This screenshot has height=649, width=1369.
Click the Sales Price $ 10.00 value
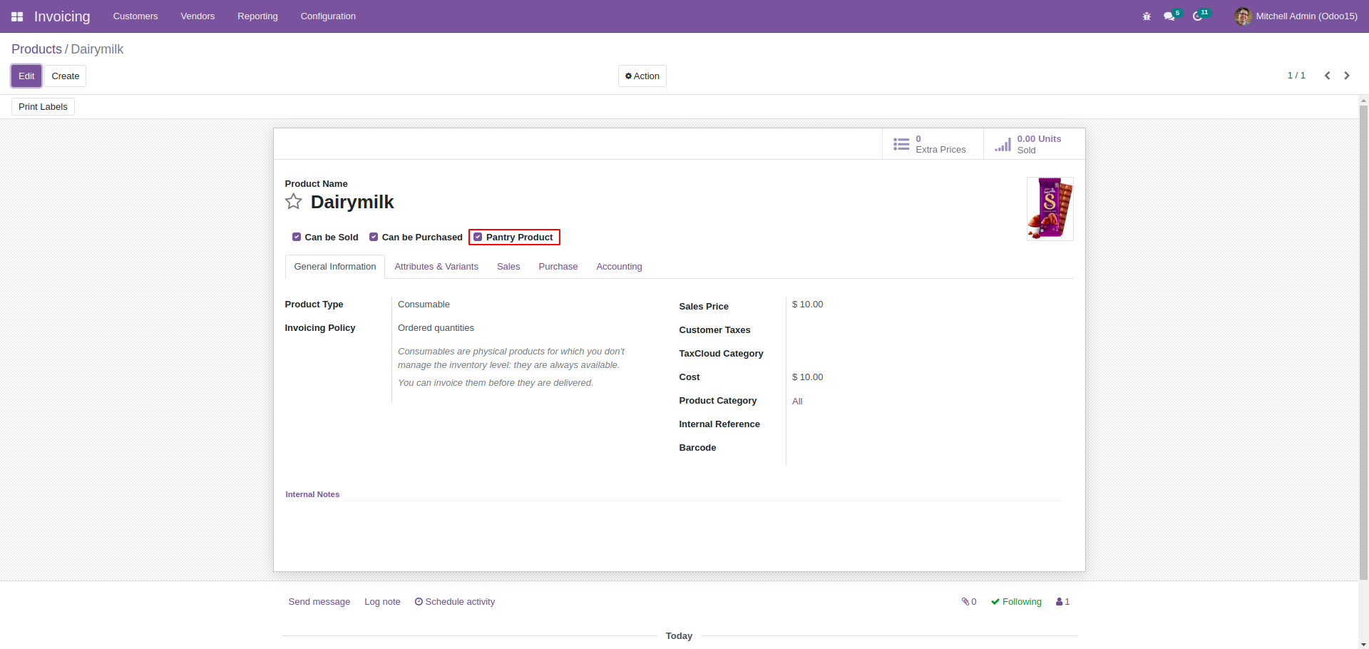tap(807, 305)
